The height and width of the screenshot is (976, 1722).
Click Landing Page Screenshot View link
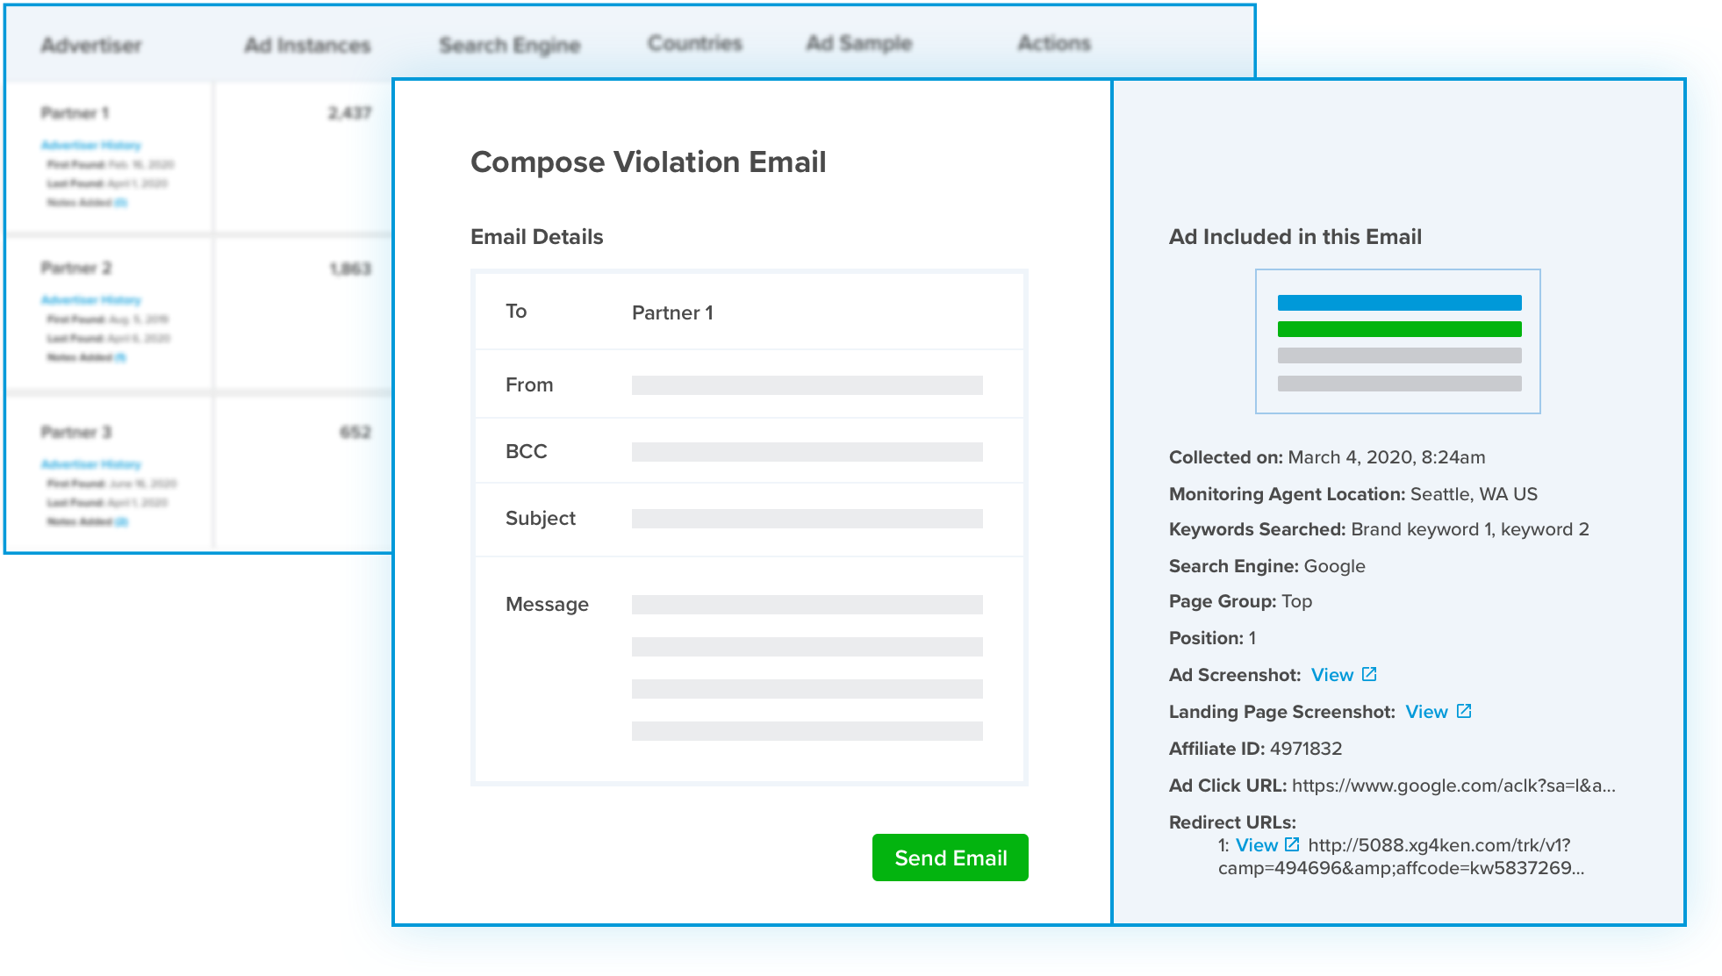(1426, 712)
